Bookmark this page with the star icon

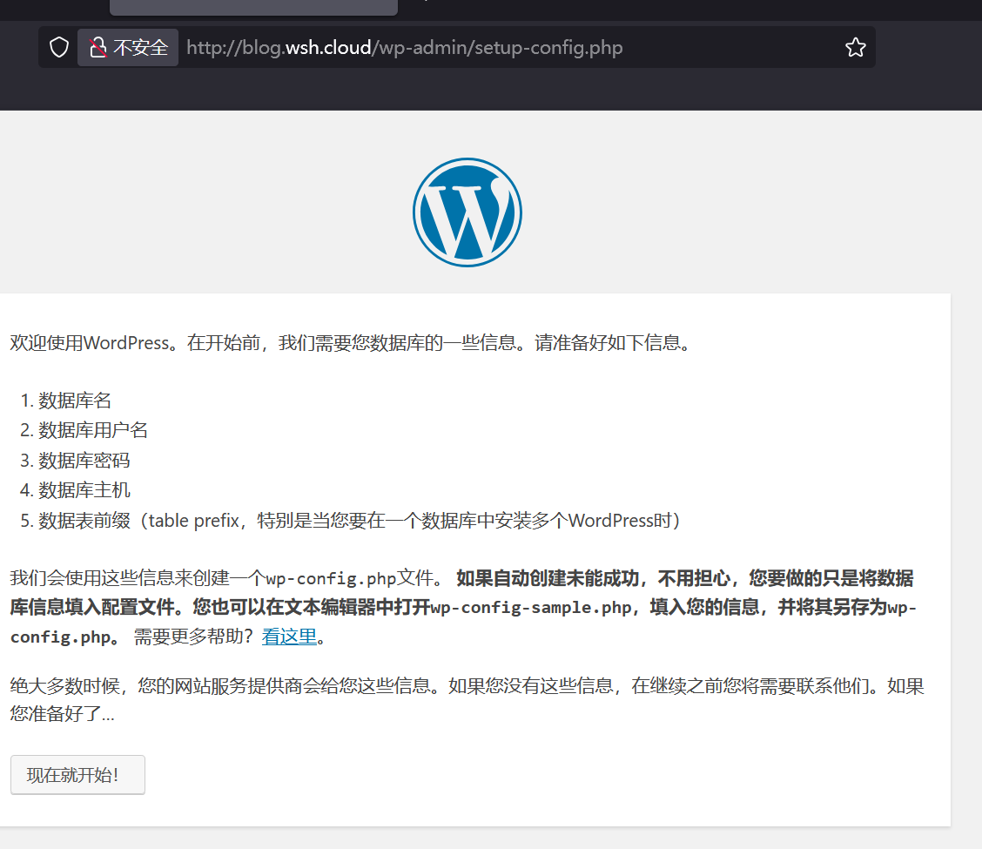point(855,48)
